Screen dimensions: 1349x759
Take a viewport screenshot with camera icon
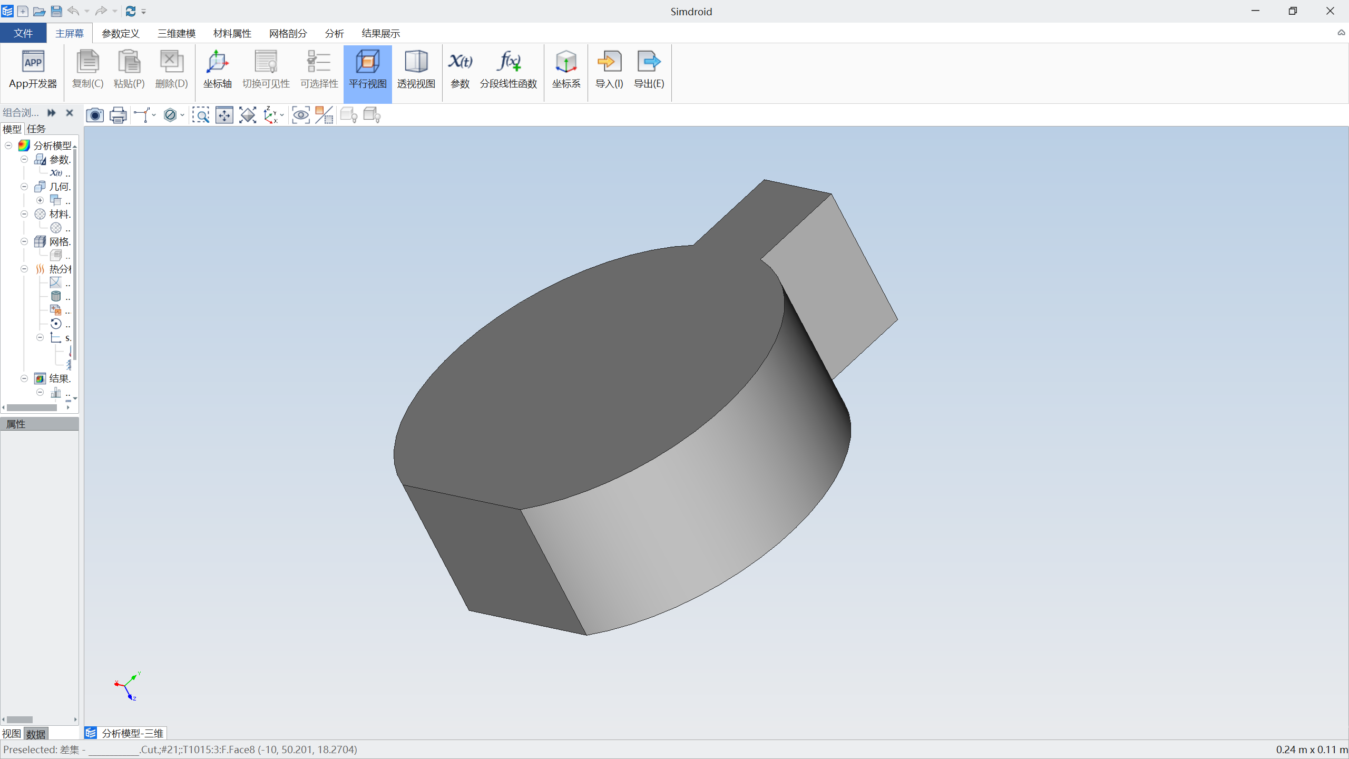(95, 115)
